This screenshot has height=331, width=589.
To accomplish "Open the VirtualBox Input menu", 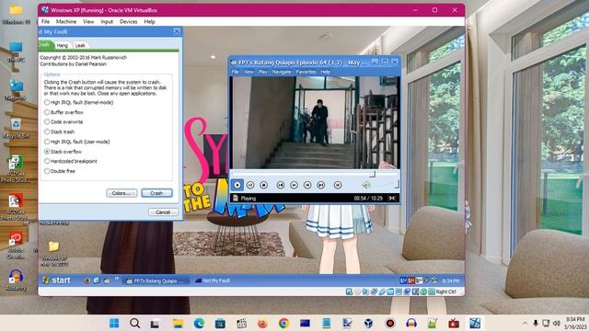I will point(107,22).
